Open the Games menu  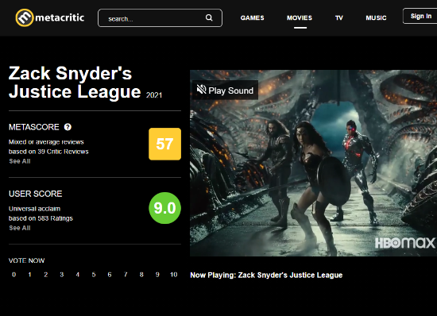point(252,17)
